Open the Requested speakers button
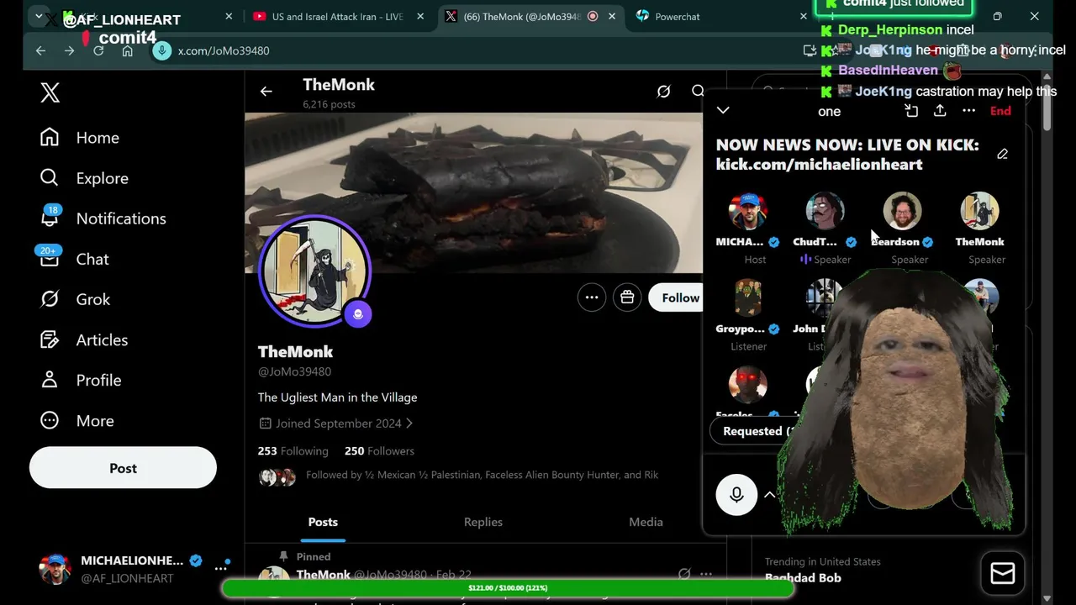 [752, 431]
